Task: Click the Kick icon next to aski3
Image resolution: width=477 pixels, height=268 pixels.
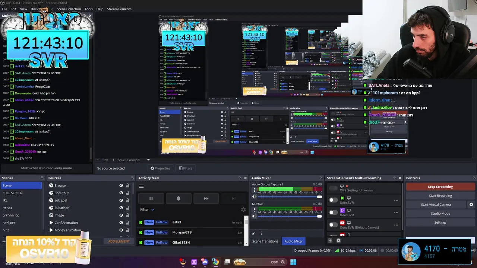Action: click(x=141, y=222)
